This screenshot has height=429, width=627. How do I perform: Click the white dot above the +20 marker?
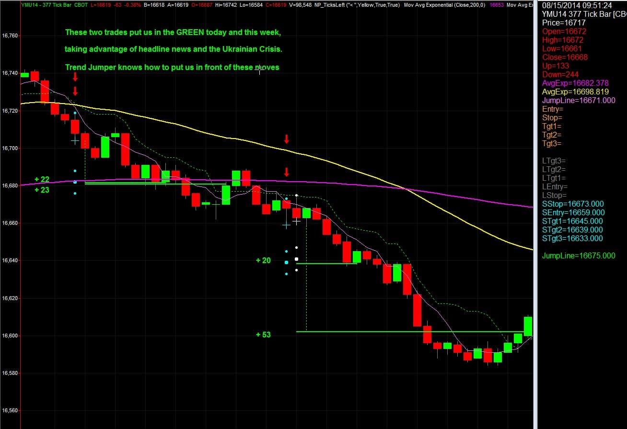click(x=296, y=247)
